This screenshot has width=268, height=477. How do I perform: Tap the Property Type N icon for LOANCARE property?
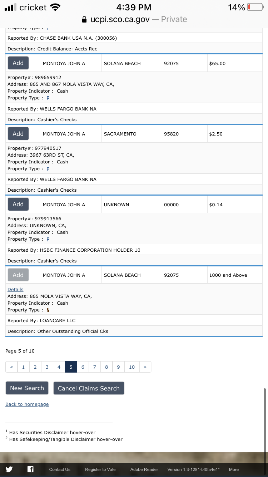(x=48, y=310)
